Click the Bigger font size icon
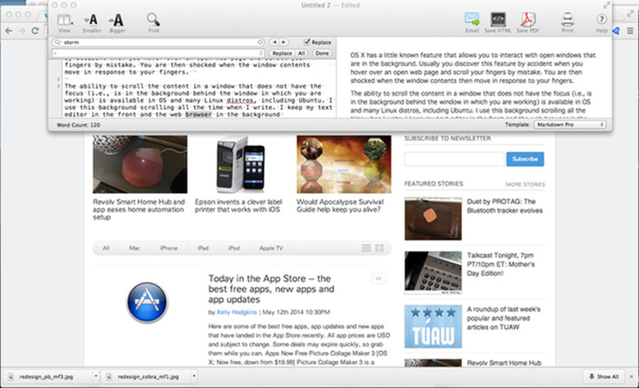639x388 pixels. (x=116, y=20)
